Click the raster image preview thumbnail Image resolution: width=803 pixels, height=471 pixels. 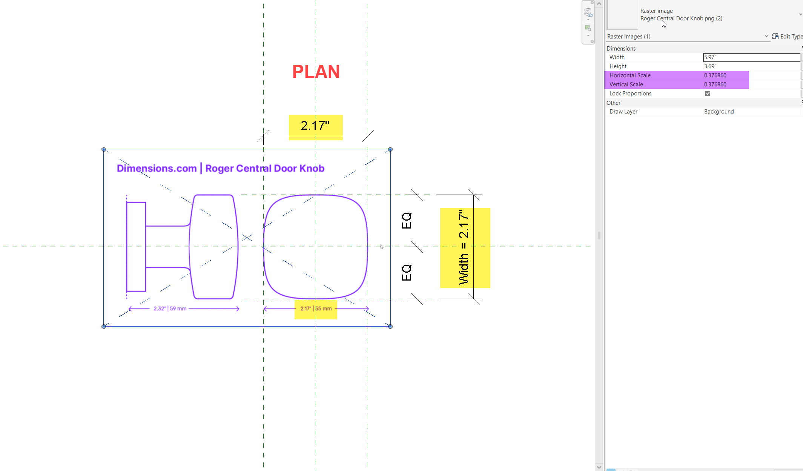click(622, 15)
